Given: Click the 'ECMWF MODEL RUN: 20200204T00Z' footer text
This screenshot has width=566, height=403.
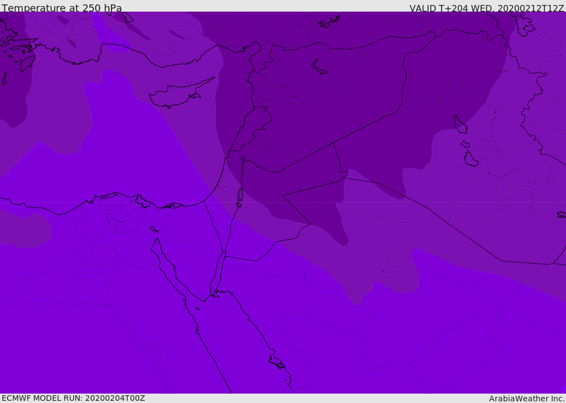Looking at the screenshot, I should (74, 398).
